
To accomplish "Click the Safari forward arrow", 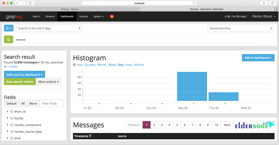I will [23, 3].
